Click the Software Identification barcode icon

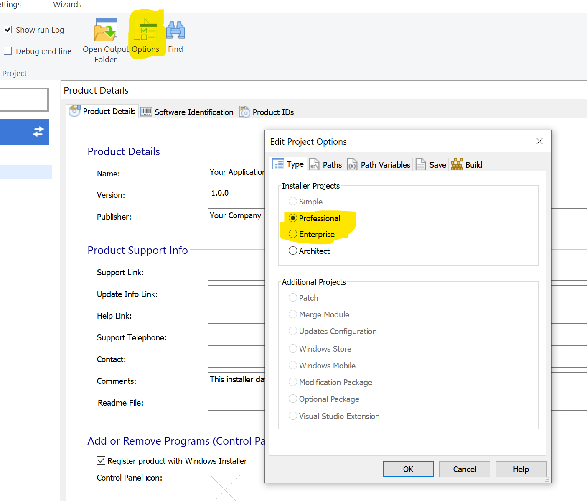point(146,112)
